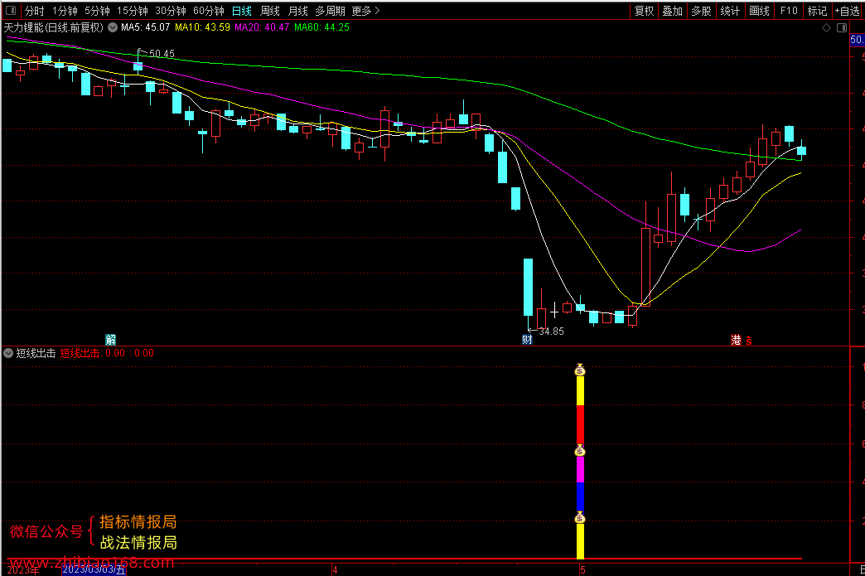This screenshot has width=865, height=576.
Task: Toggle the side panel icon beside 分时
Action: tap(11, 11)
